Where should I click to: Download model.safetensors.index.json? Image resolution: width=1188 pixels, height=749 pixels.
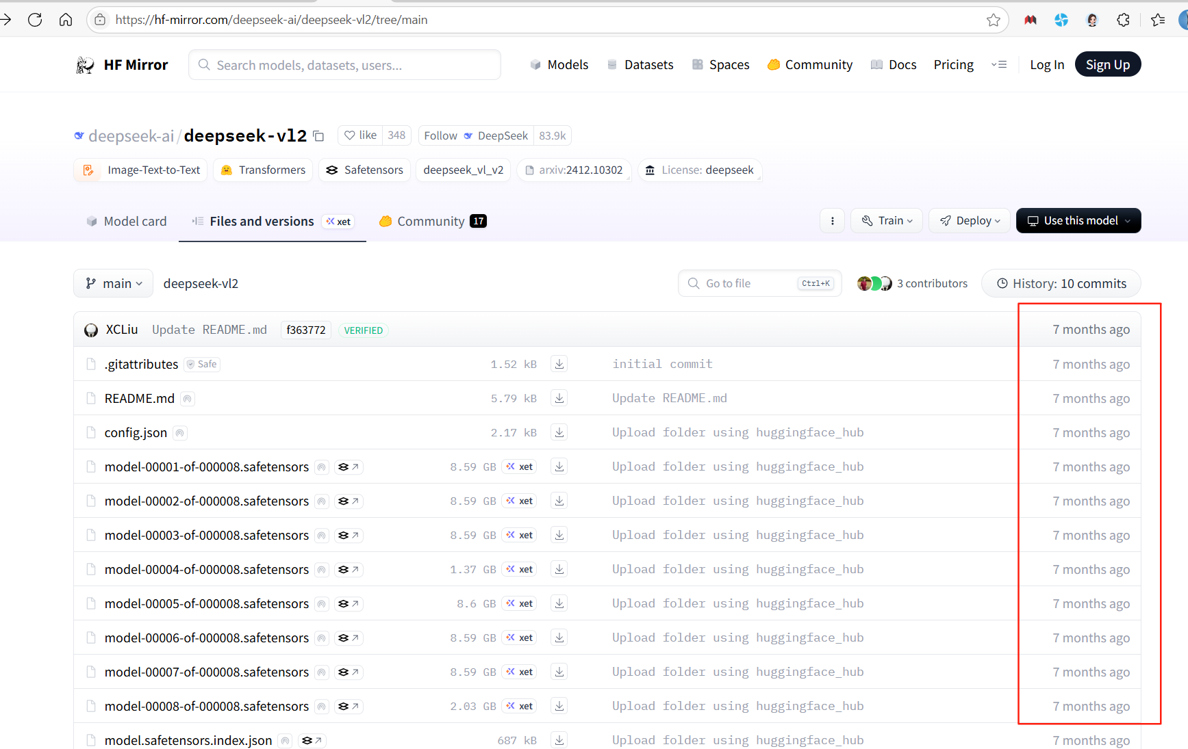click(x=559, y=740)
